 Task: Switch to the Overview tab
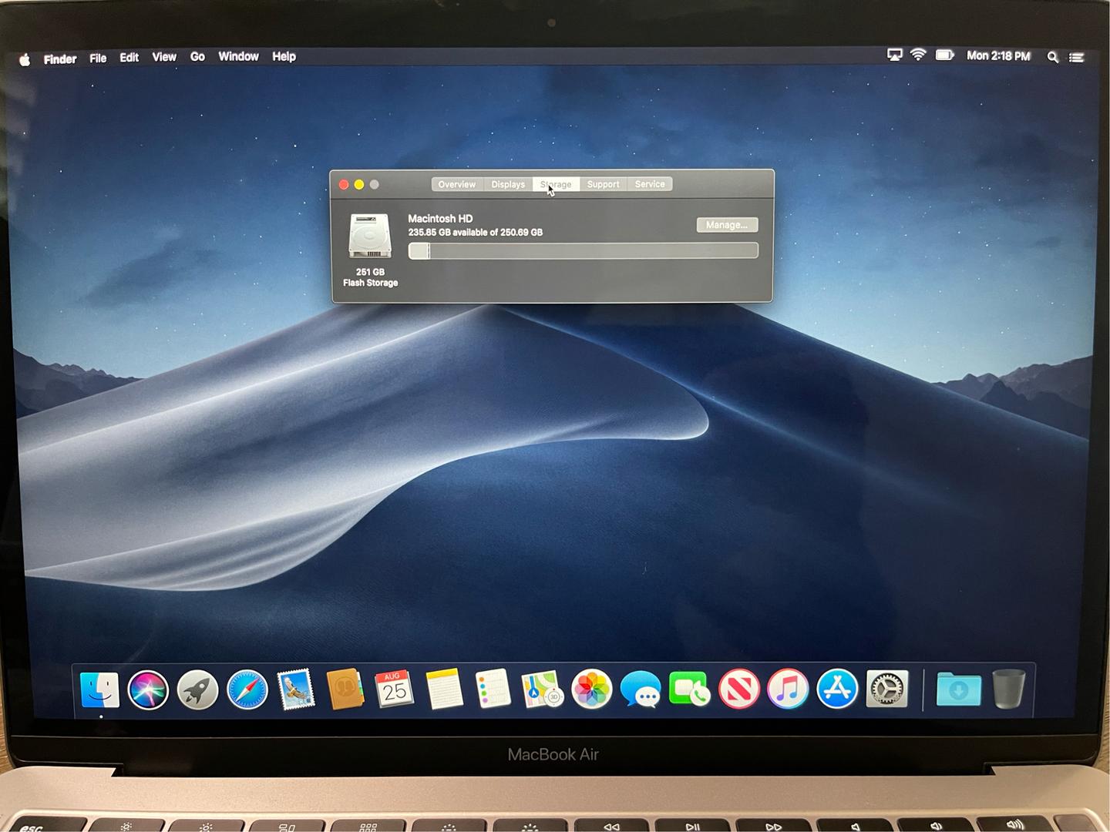pos(457,184)
